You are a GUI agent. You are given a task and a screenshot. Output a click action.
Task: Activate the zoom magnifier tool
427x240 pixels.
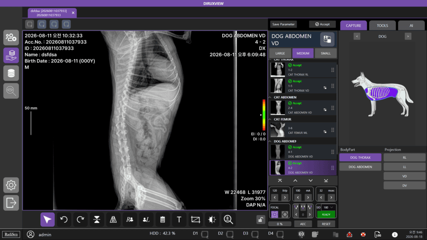(228, 220)
